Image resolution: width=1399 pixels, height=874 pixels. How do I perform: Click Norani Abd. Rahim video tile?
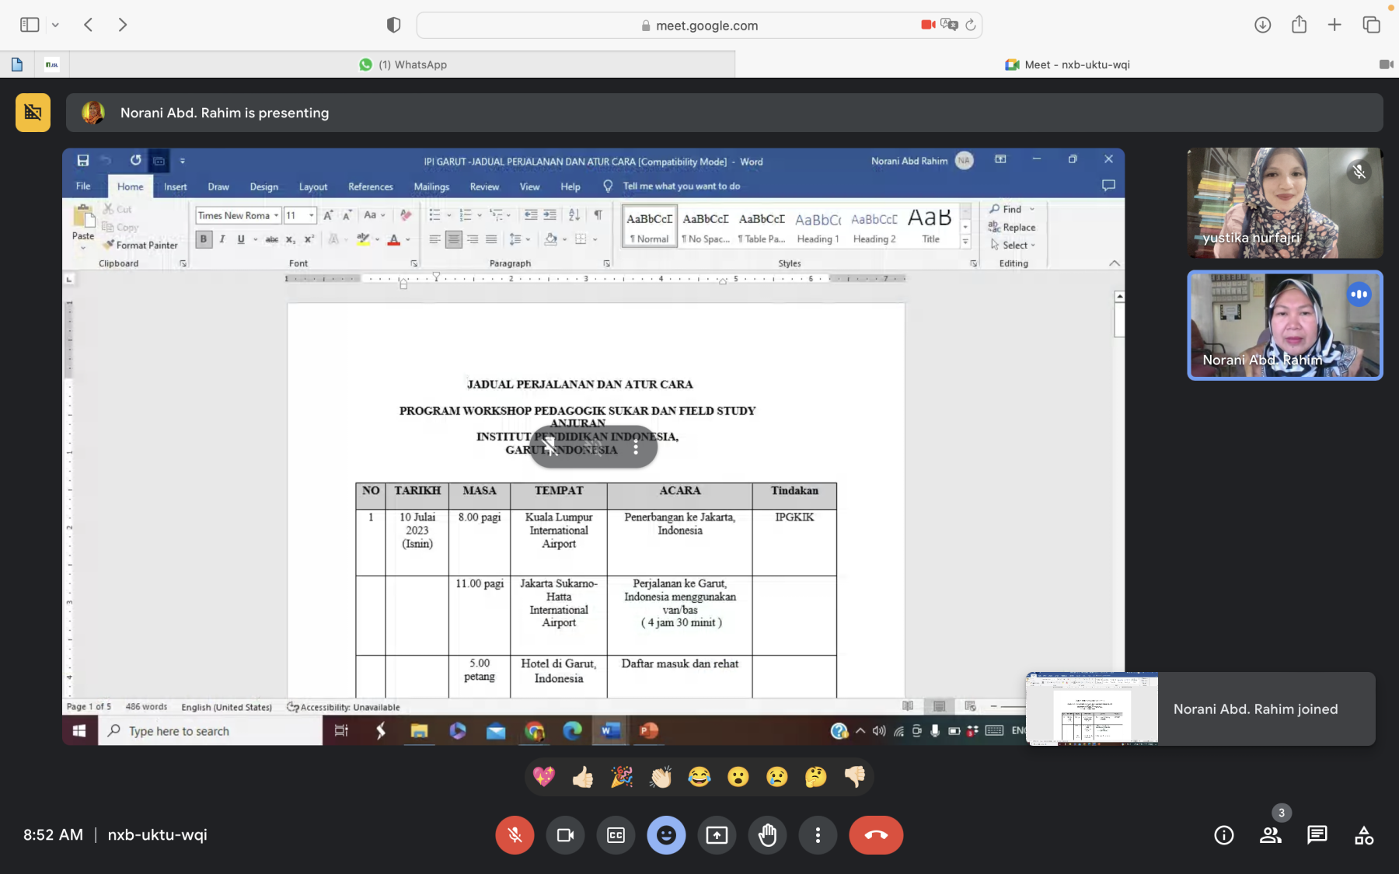(1285, 325)
